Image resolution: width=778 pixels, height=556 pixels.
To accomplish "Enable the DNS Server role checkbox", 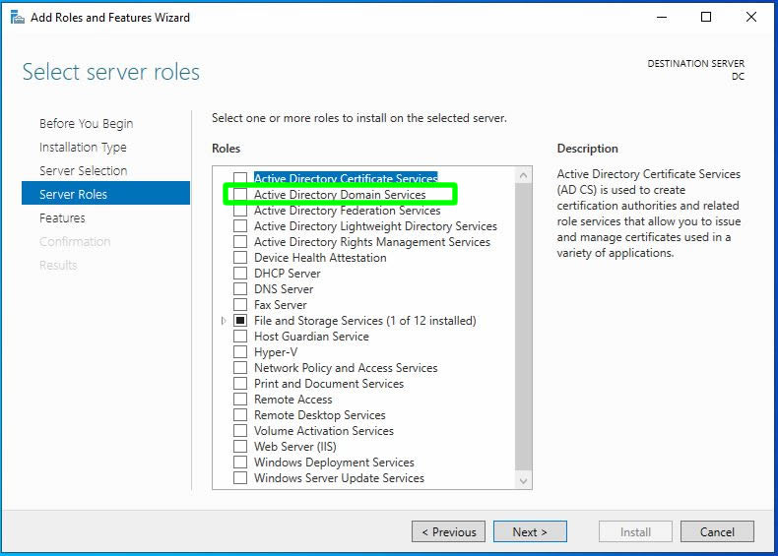I will pyautogui.click(x=240, y=289).
